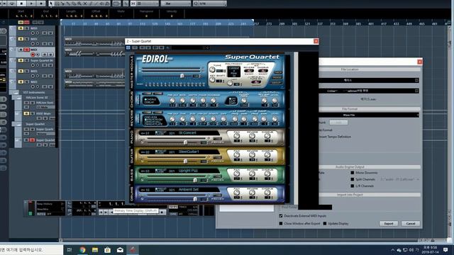The height and width of the screenshot is (255, 454).
Task: Click the first blue icon in the plugin window toolbar
Action: click(x=128, y=47)
